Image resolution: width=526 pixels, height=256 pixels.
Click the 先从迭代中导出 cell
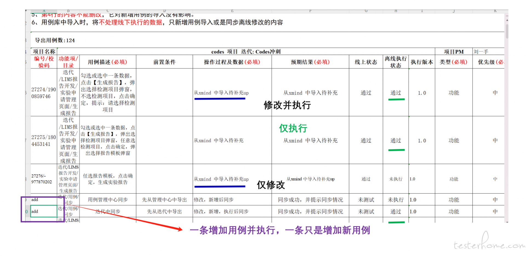pos(164,212)
